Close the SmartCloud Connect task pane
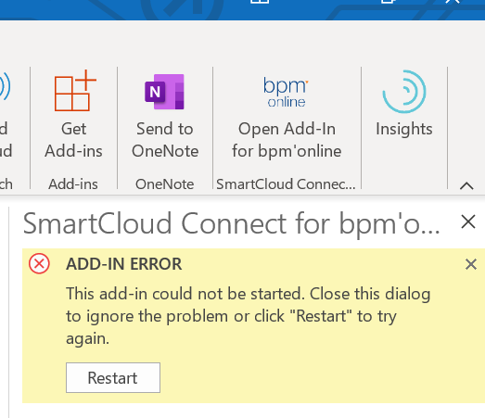485x418 pixels. tap(468, 222)
